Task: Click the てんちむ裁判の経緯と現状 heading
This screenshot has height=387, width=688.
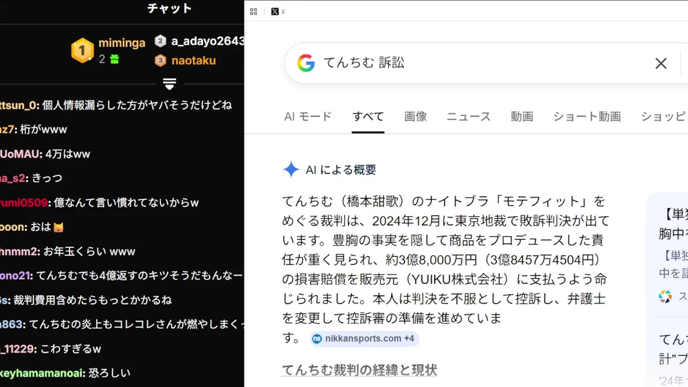Action: click(360, 370)
